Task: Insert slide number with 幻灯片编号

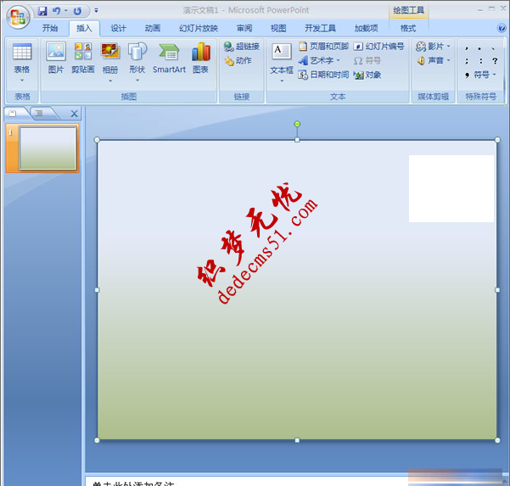Action: pos(379,46)
